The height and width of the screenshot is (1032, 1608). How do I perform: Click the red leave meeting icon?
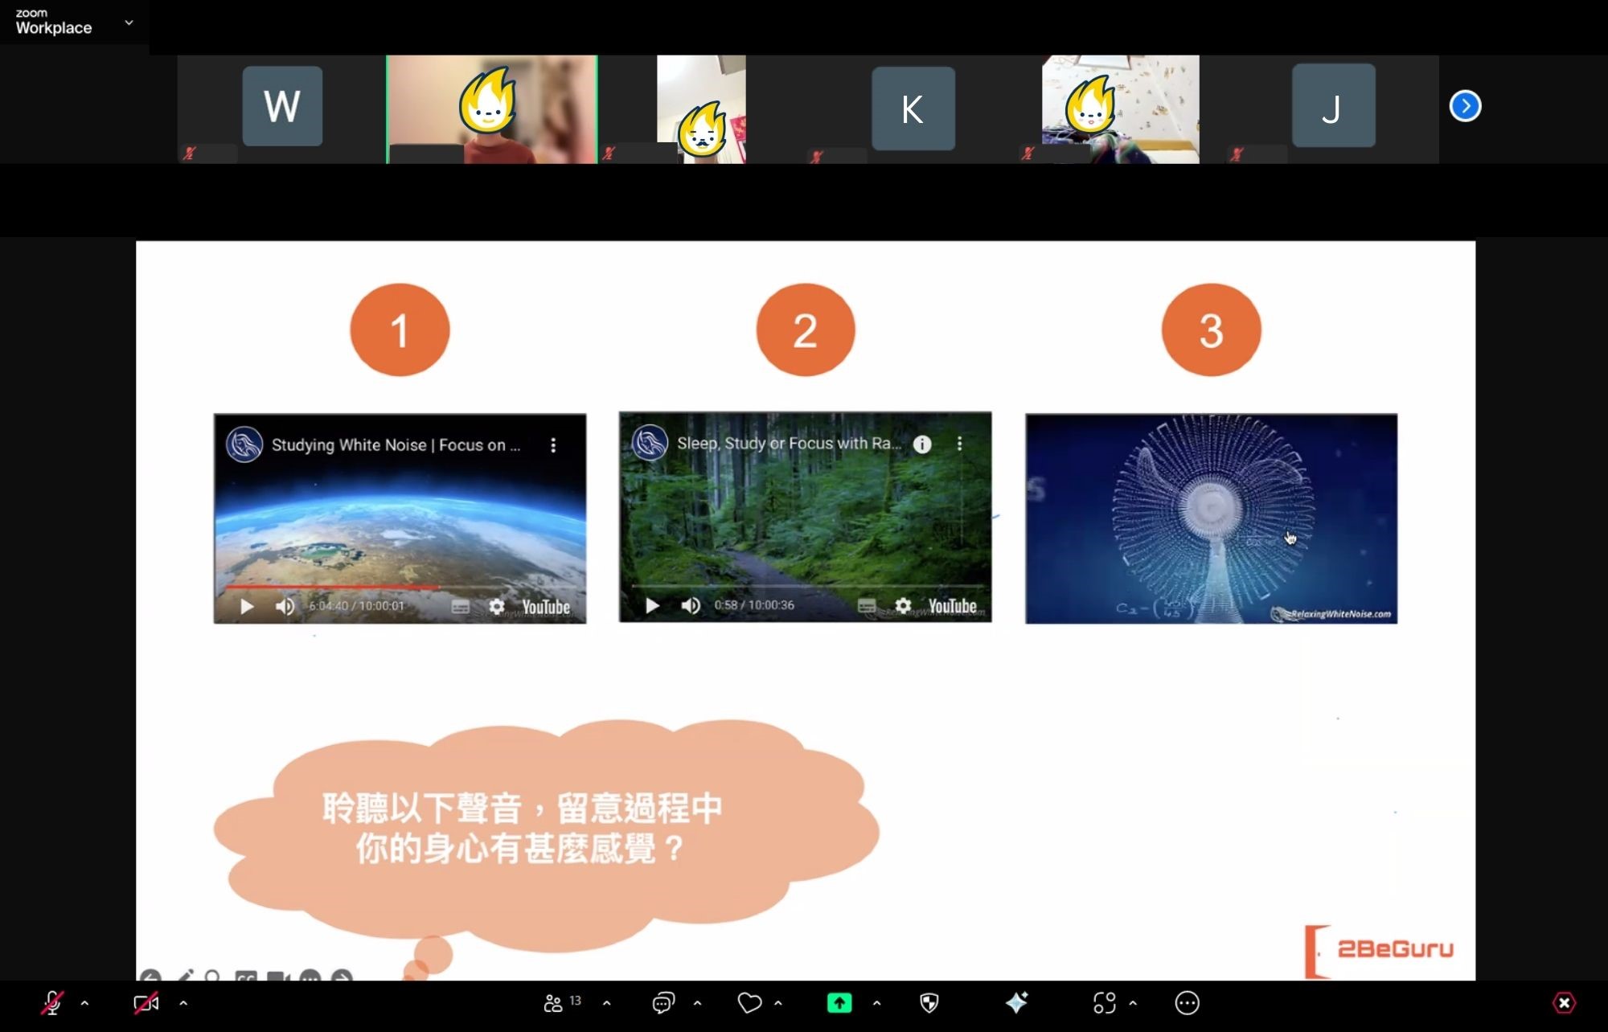pyautogui.click(x=1564, y=1003)
